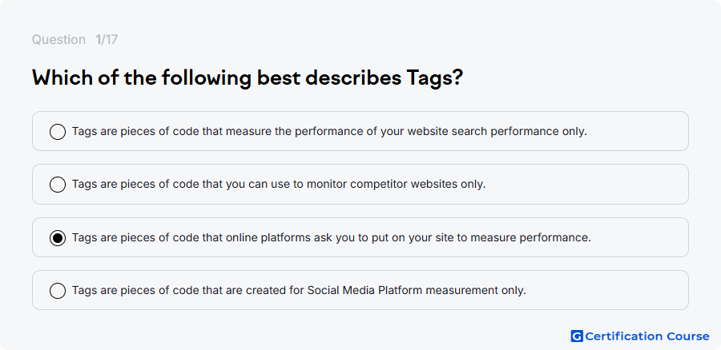Click the gray Question label
Screen dimensions: 721x350
(x=58, y=40)
